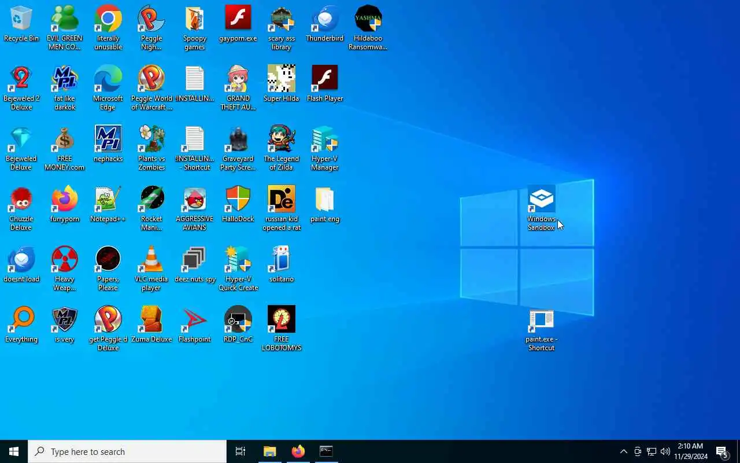Open File Explorer in the taskbar

coord(269,451)
